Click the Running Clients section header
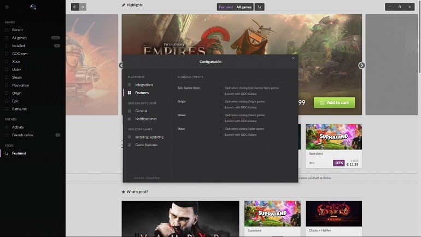The height and width of the screenshot is (237, 421). click(x=190, y=77)
